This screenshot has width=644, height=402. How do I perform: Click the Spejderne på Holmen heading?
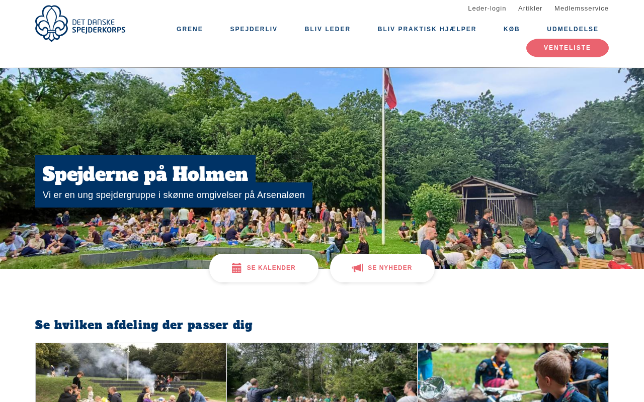145,174
